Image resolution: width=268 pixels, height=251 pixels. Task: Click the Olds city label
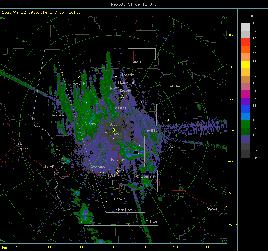point(113,124)
